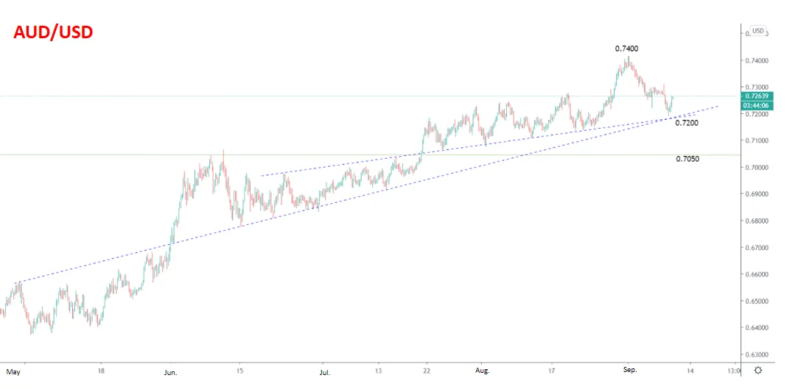Select the 0.7200 support annotation text

(687, 123)
